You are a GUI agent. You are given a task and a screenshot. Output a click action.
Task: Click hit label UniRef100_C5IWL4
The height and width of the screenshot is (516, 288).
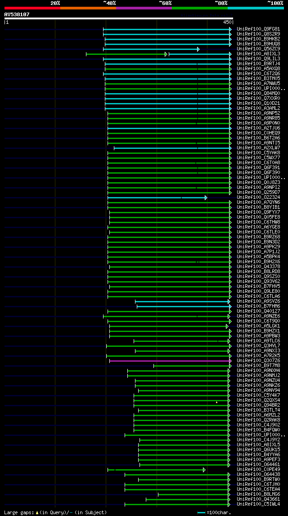coord(258,504)
